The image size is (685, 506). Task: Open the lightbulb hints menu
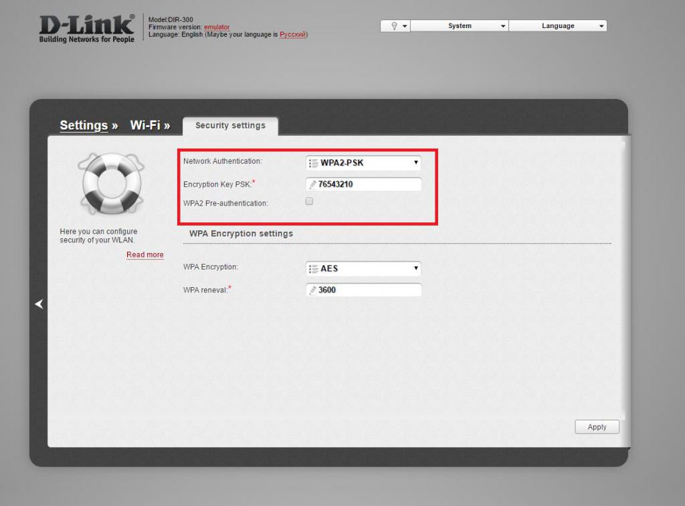(395, 26)
